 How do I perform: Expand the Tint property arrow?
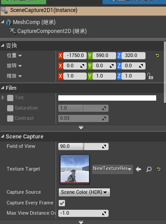point(3,98)
